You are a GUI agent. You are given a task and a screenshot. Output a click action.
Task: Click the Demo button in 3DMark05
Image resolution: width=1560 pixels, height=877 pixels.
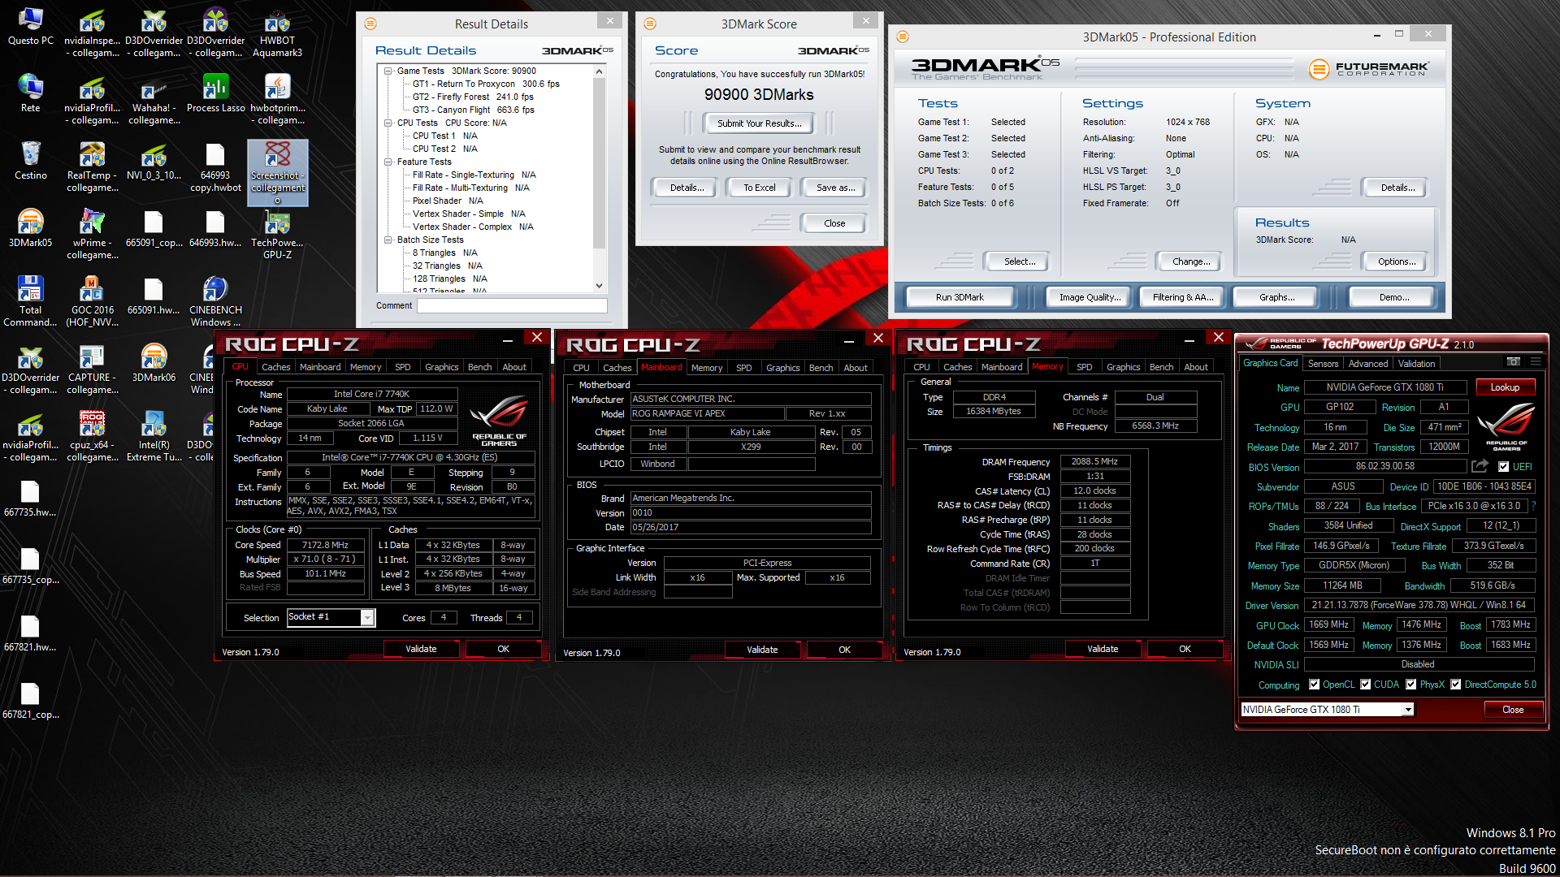click(1393, 297)
